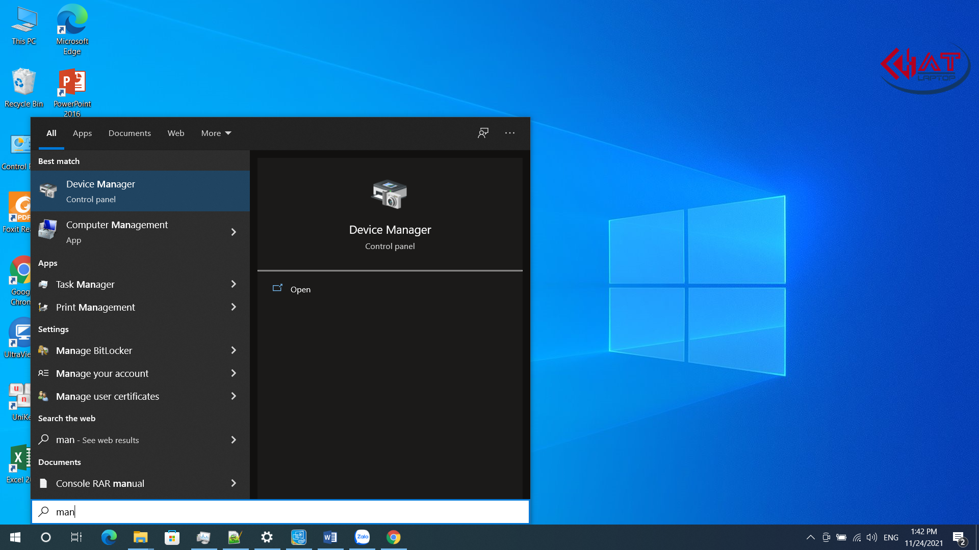979x550 pixels.
Task: Toggle Manage BitLocker submenu
Action: tap(234, 350)
